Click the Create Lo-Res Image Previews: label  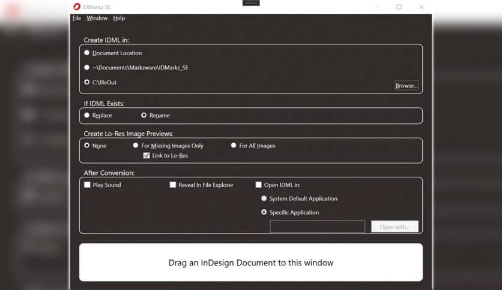(x=129, y=134)
